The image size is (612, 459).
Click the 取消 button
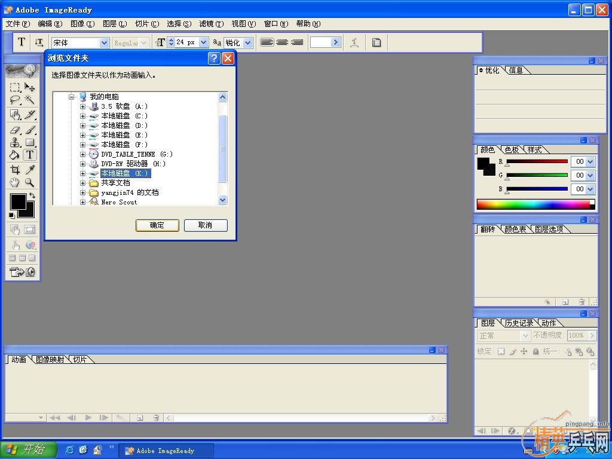206,225
